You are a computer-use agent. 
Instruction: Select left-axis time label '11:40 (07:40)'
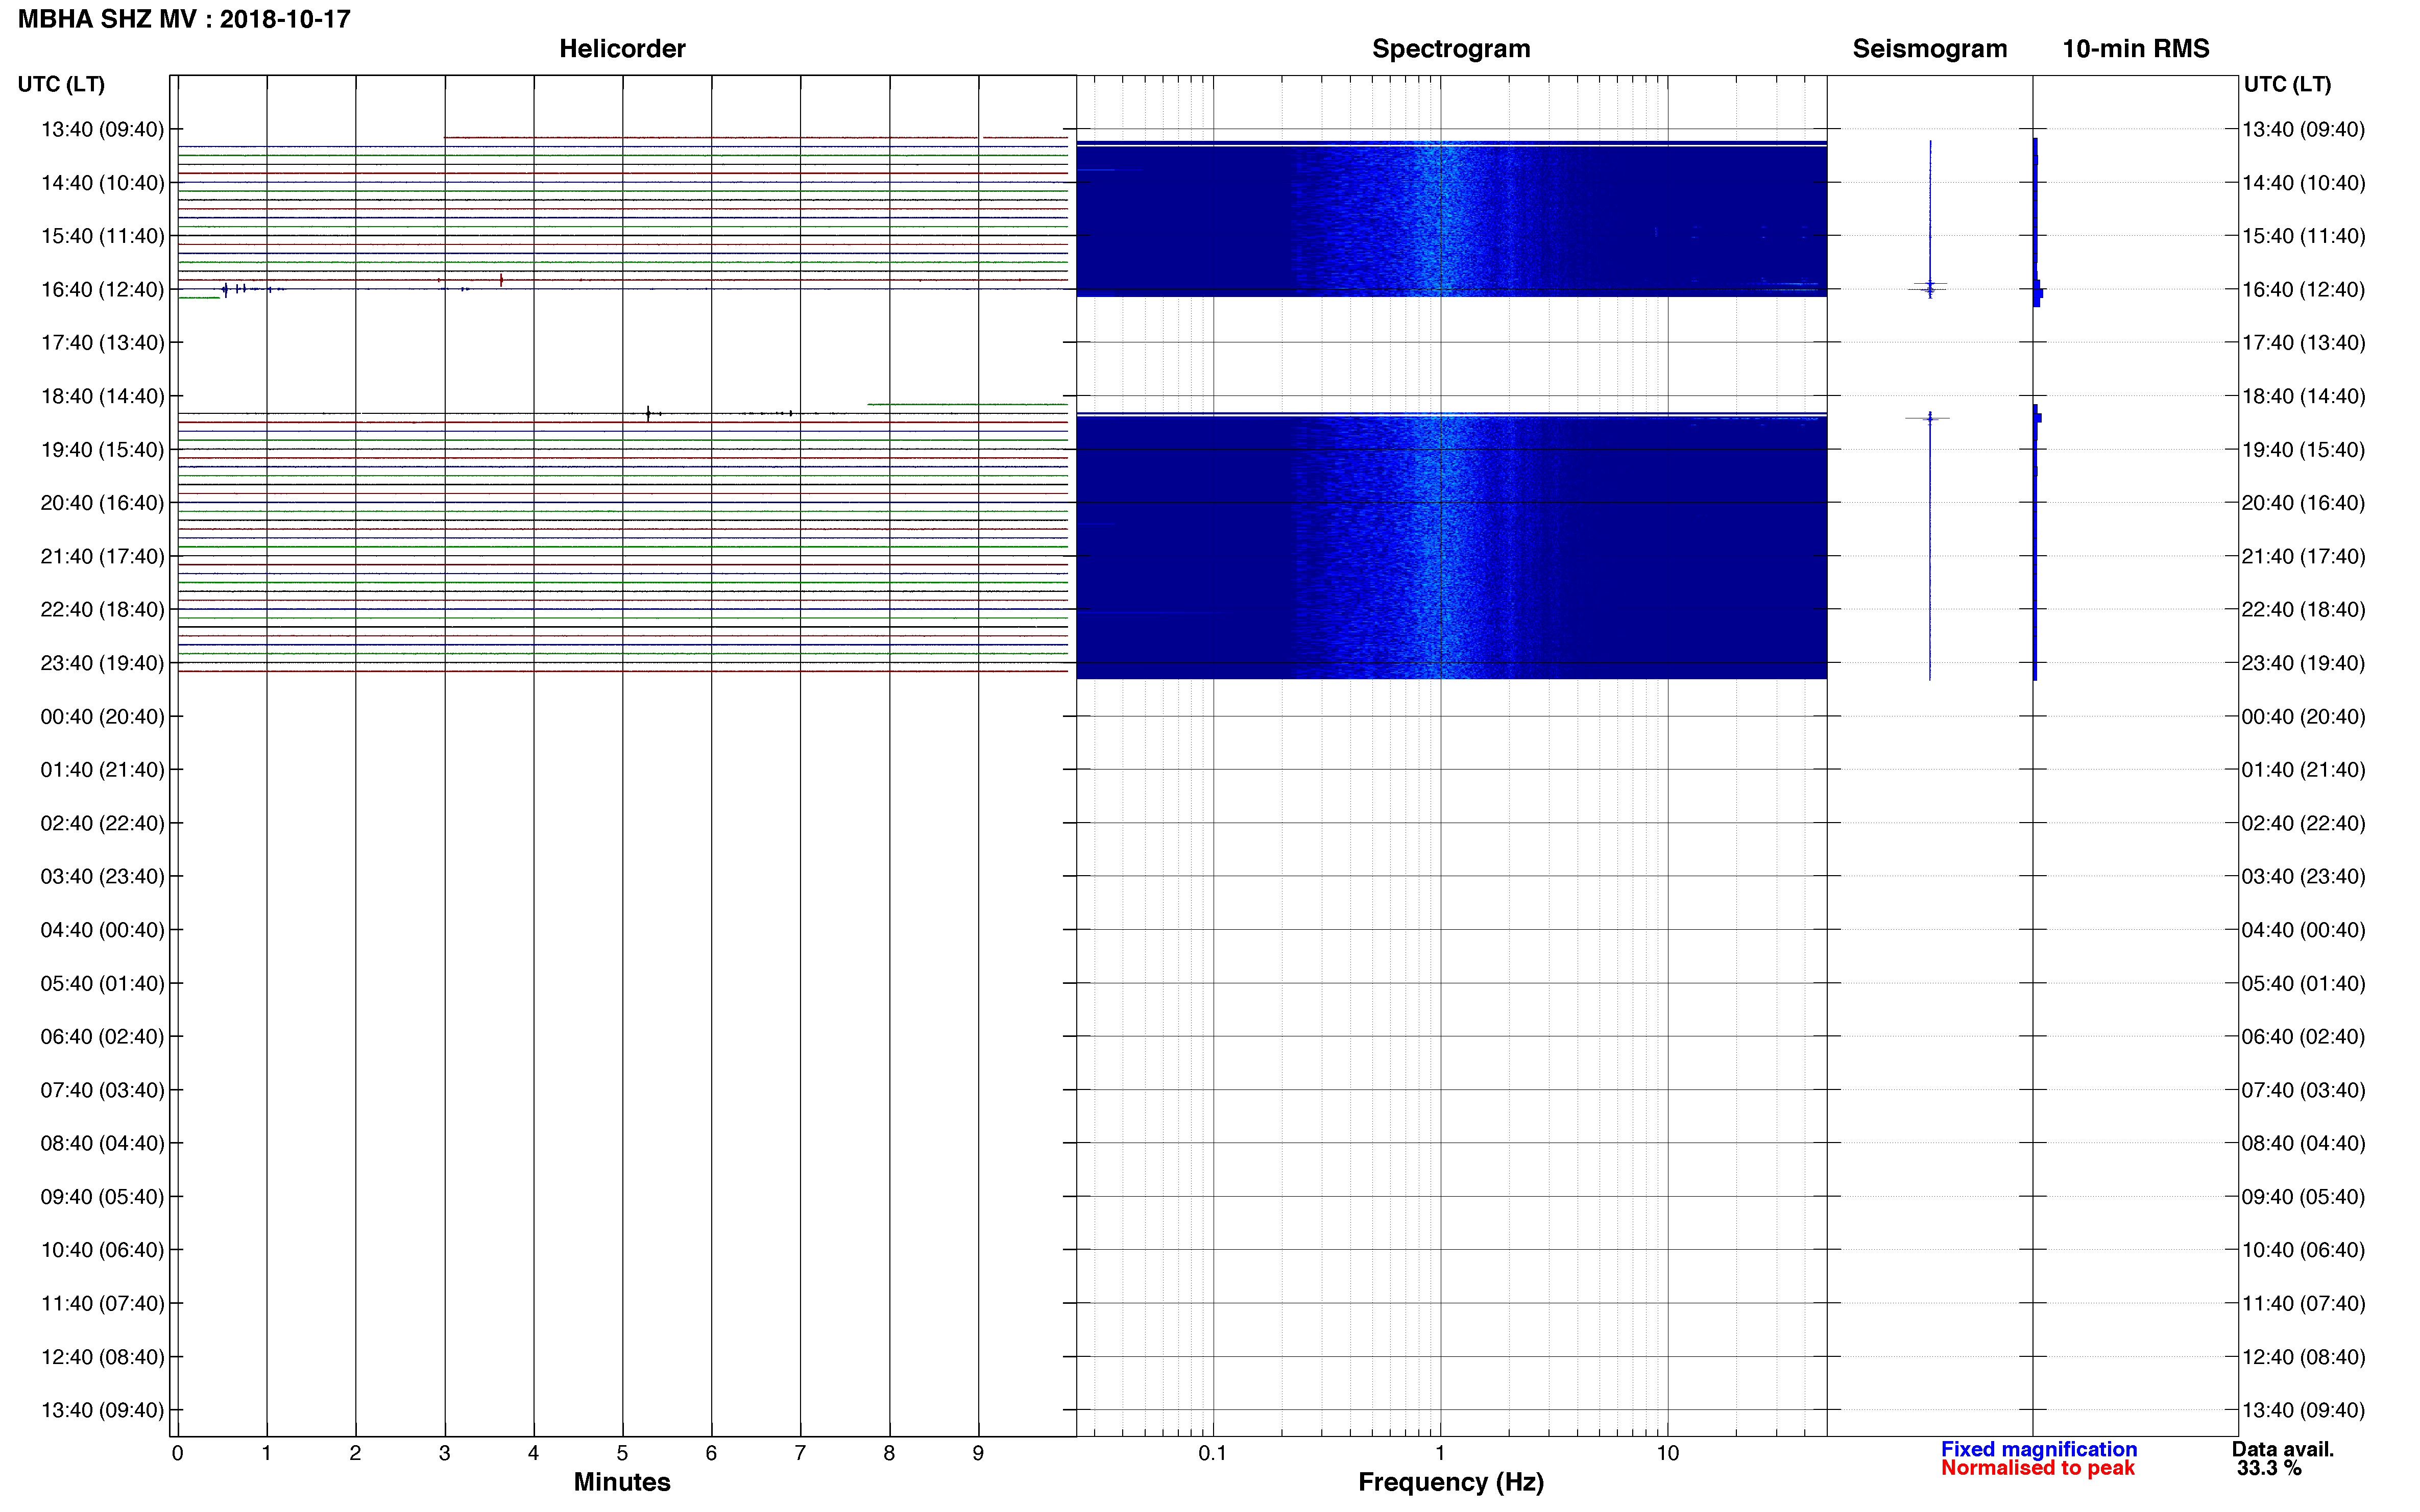(102, 1303)
